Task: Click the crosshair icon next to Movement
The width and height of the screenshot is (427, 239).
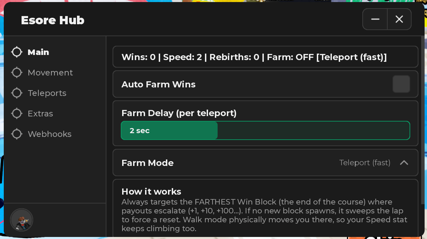Action: 17,73
